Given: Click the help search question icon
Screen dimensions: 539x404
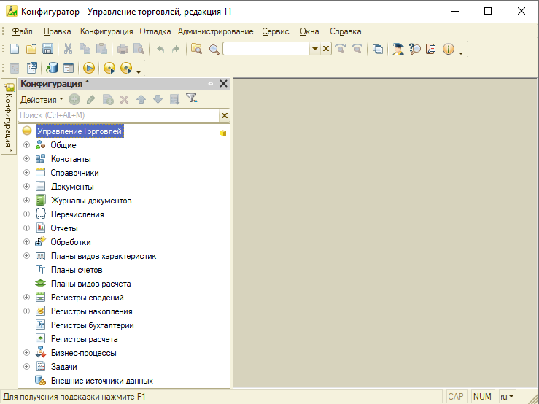Looking at the screenshot, I should (415, 49).
